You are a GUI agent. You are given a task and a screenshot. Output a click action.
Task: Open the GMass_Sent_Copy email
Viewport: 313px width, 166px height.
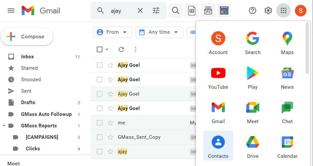pos(143,137)
